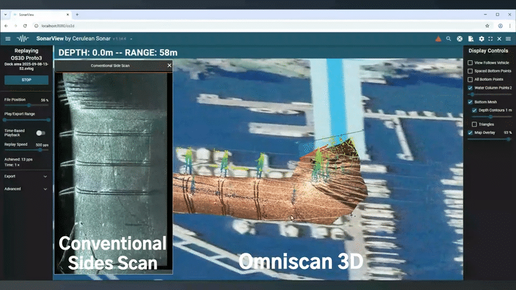This screenshot has height=290, width=516.
Task: Reload the page with browser refresh
Action: point(25,26)
